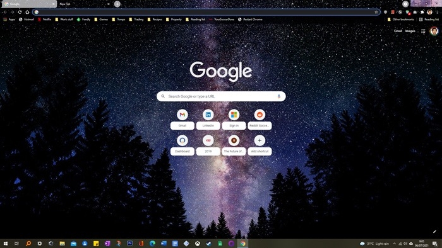Open the Images link at top right

(410, 31)
